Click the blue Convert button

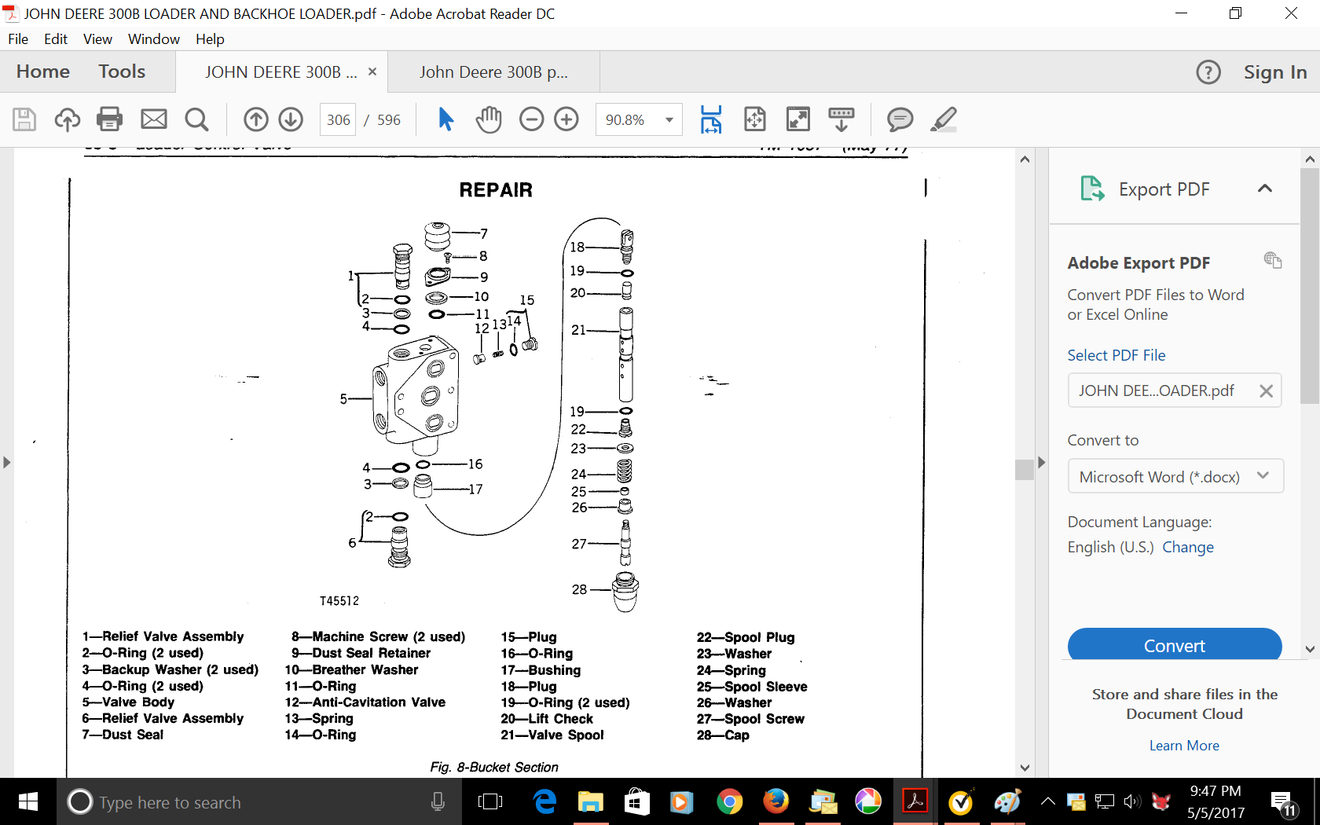click(x=1174, y=645)
